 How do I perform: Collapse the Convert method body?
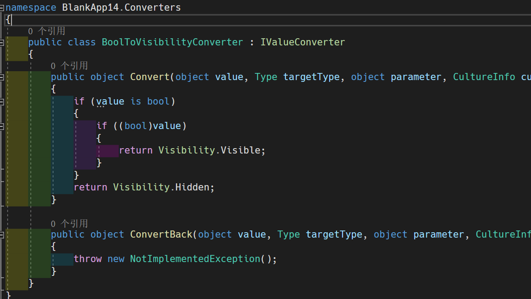[x=2, y=77]
